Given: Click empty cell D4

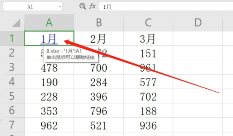Looking at the screenshot, I should point(198,82).
